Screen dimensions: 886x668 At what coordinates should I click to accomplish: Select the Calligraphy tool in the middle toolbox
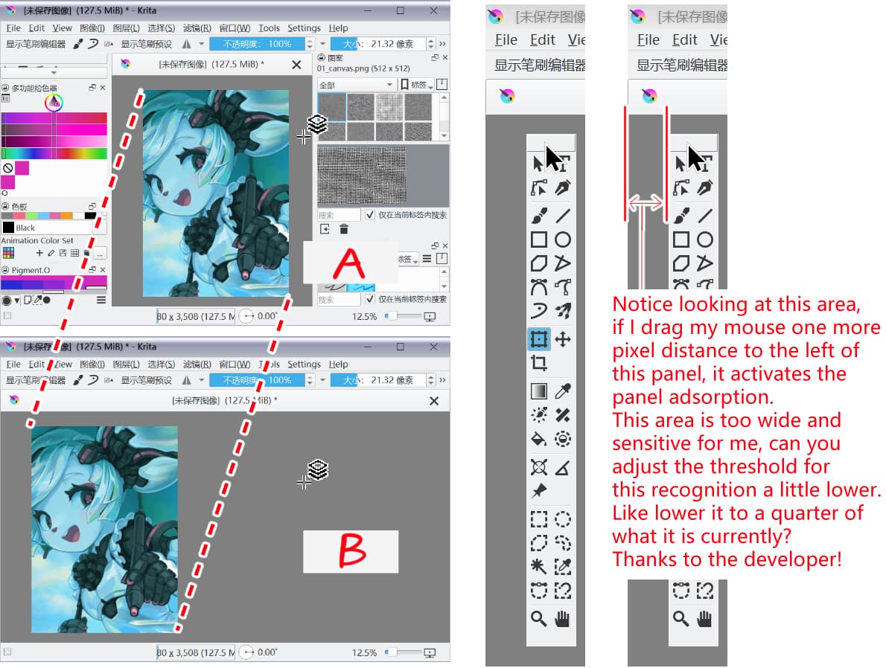(x=563, y=187)
